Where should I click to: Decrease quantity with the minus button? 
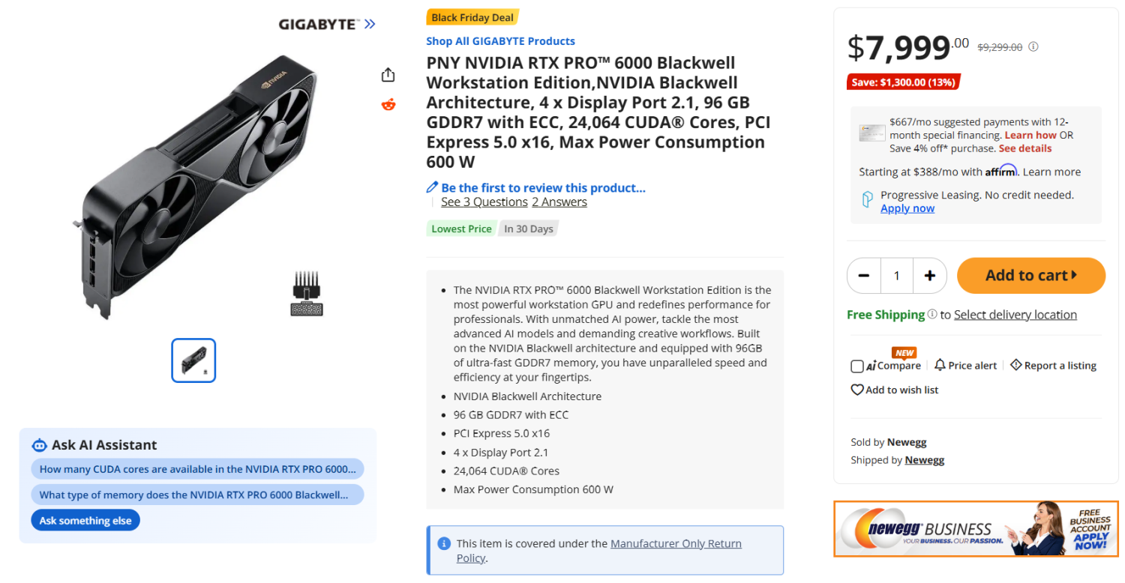tap(863, 276)
